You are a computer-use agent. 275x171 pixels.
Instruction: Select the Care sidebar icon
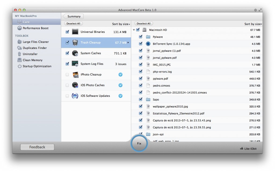pyautogui.click(x=19, y=22)
